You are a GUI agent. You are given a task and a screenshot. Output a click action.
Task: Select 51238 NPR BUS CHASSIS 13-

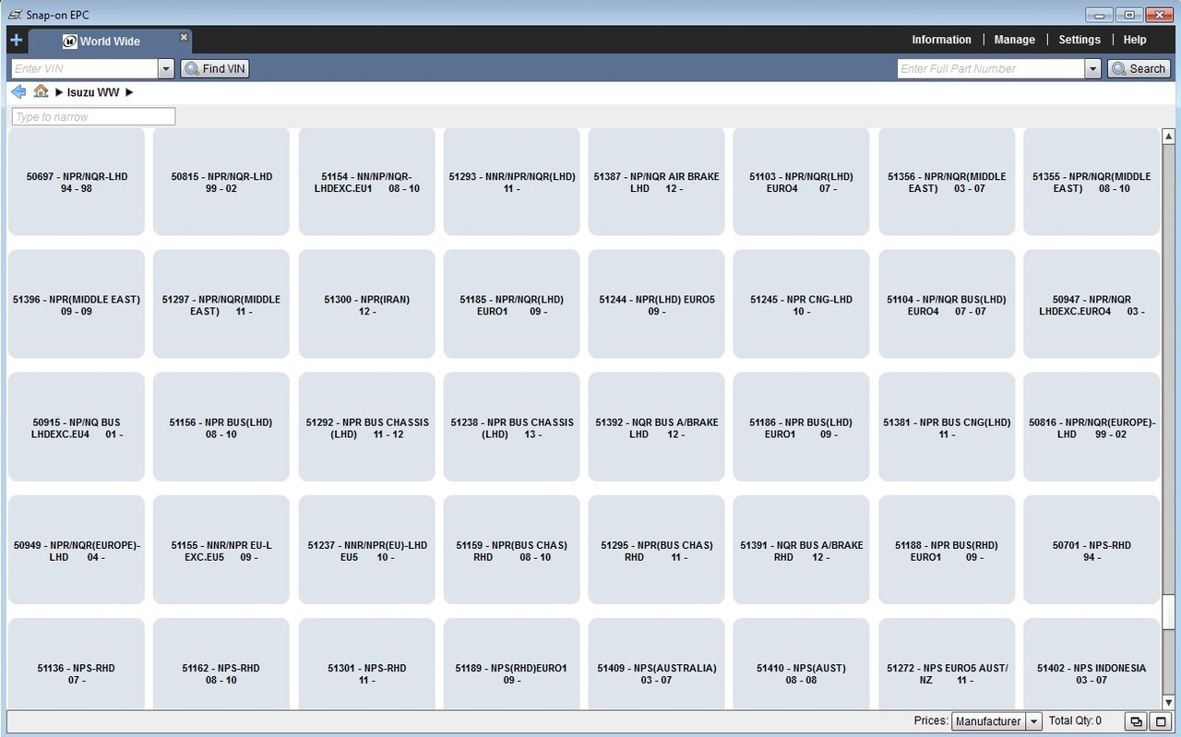point(512,427)
